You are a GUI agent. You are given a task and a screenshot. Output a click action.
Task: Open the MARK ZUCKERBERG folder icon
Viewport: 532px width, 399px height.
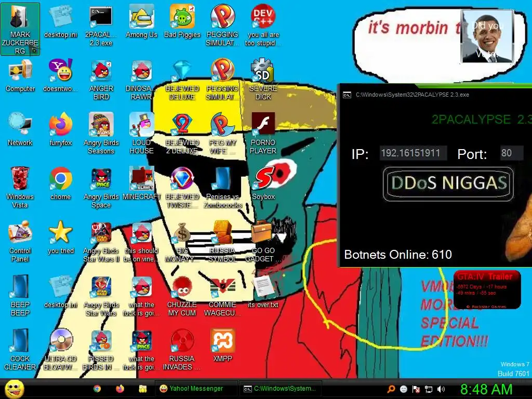(20, 29)
